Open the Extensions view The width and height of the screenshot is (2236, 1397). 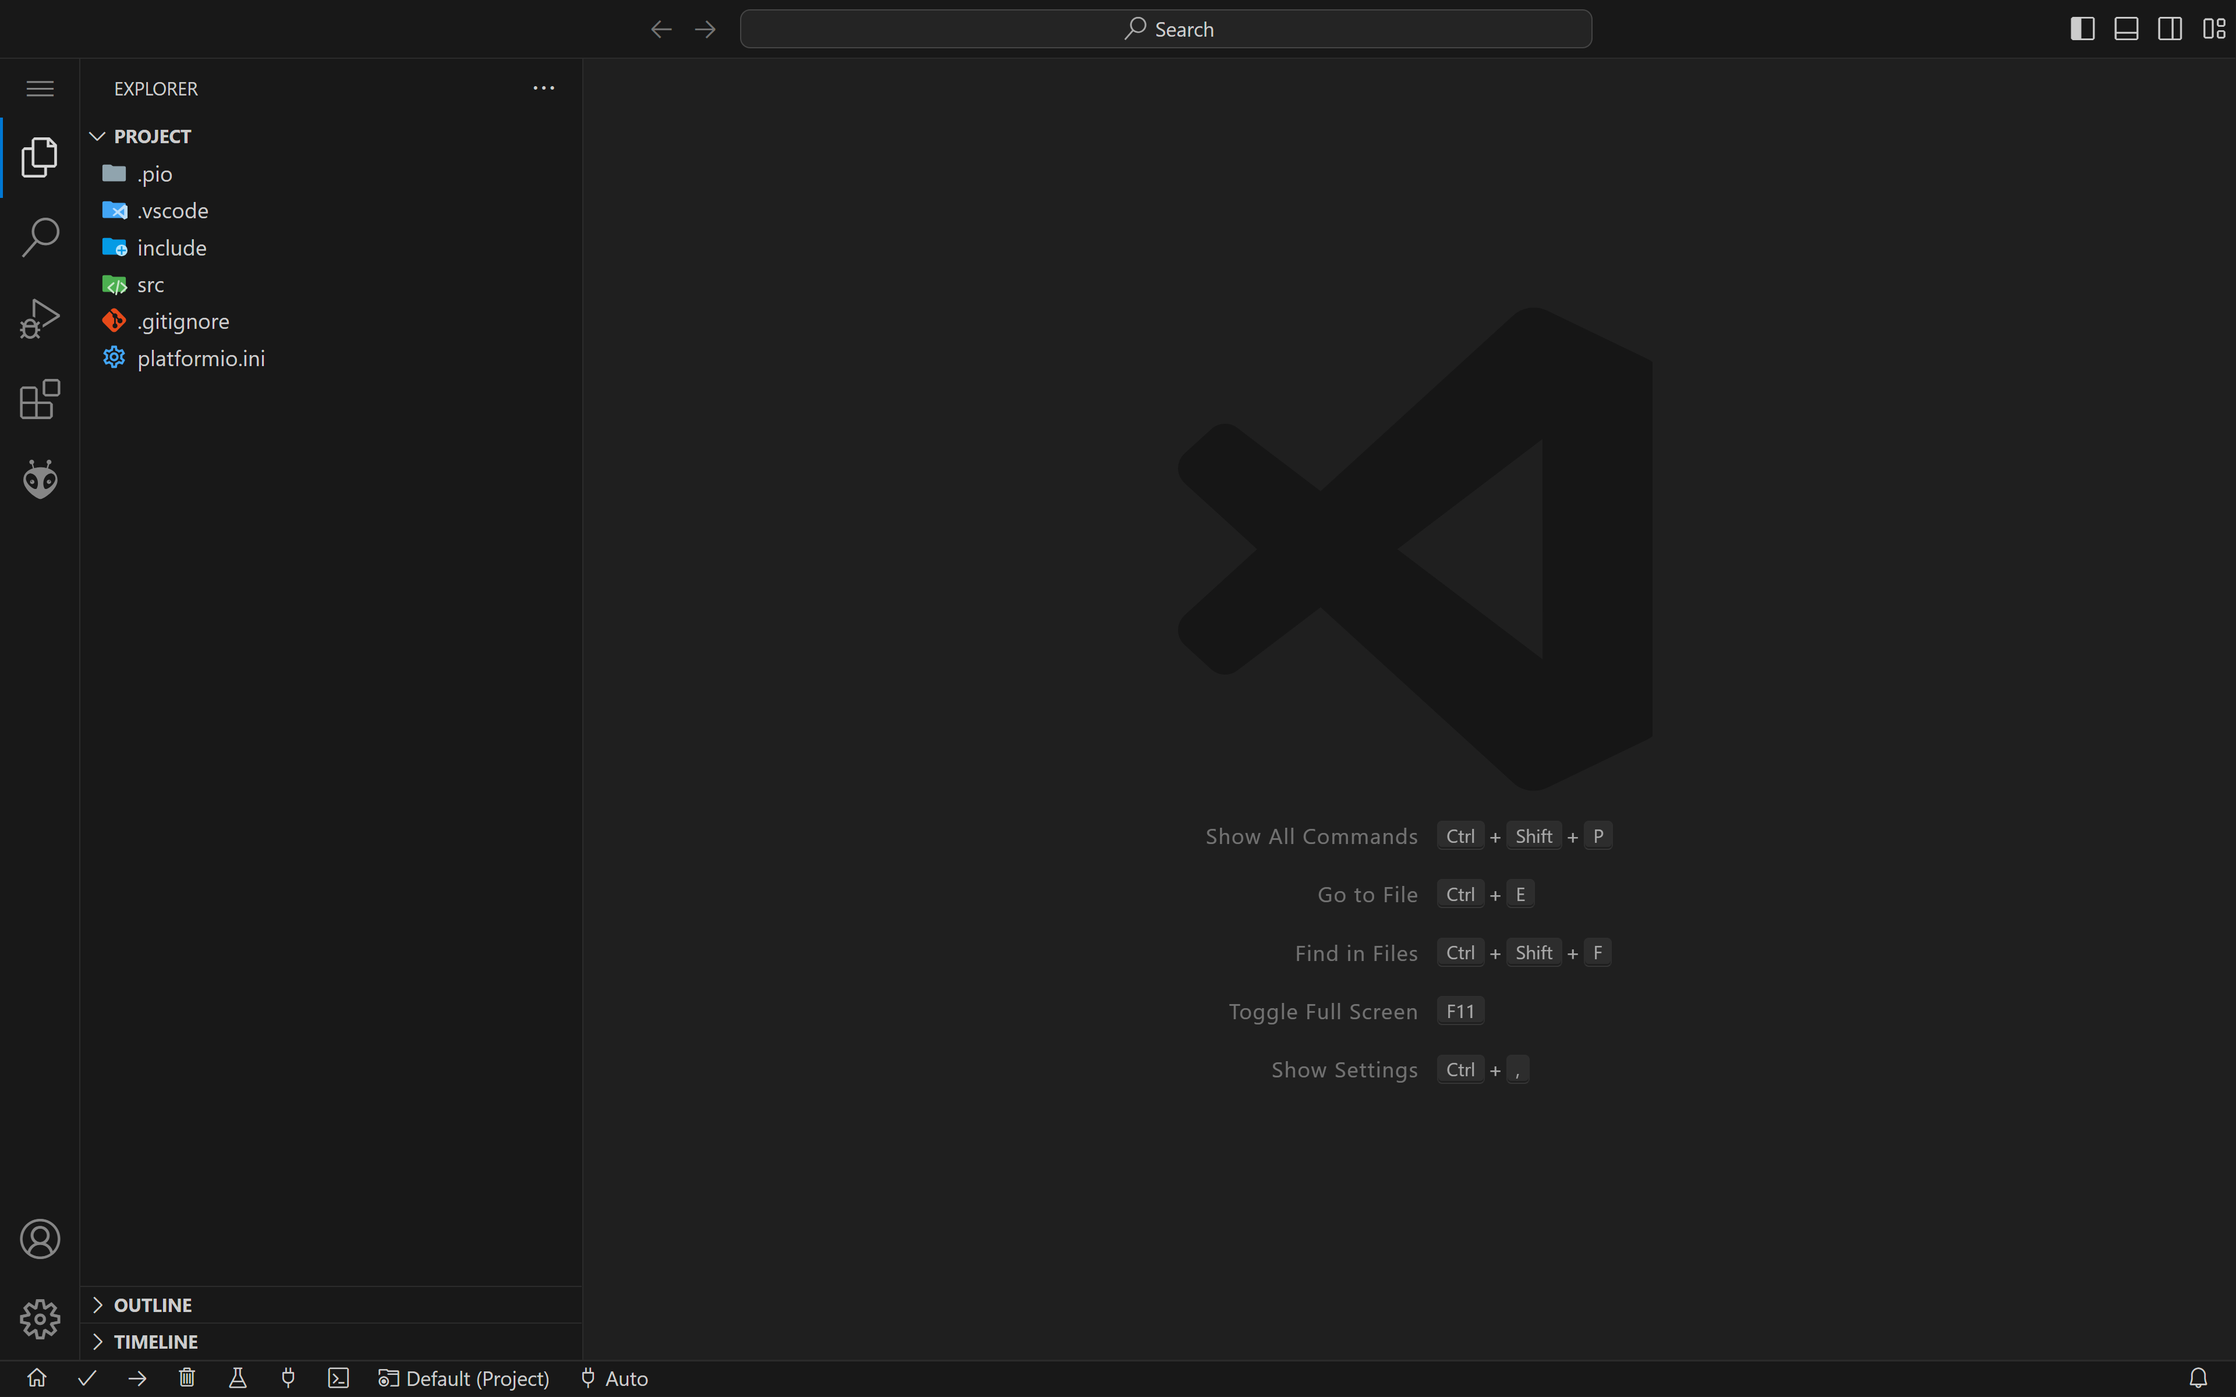click(40, 399)
